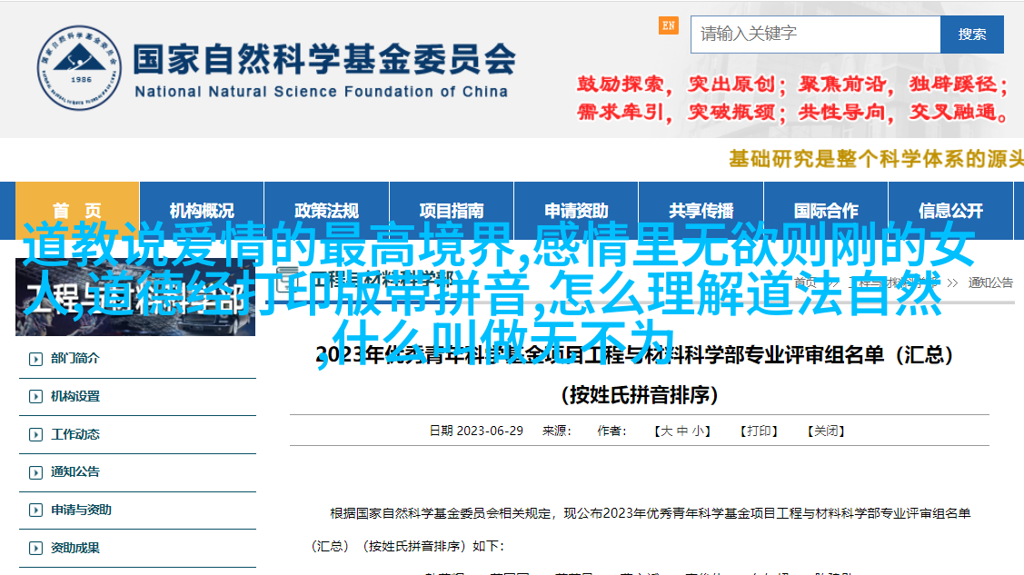The width and height of the screenshot is (1024, 575).
Task: Click arrow icon beside 机构设置
Action: tap(35, 397)
